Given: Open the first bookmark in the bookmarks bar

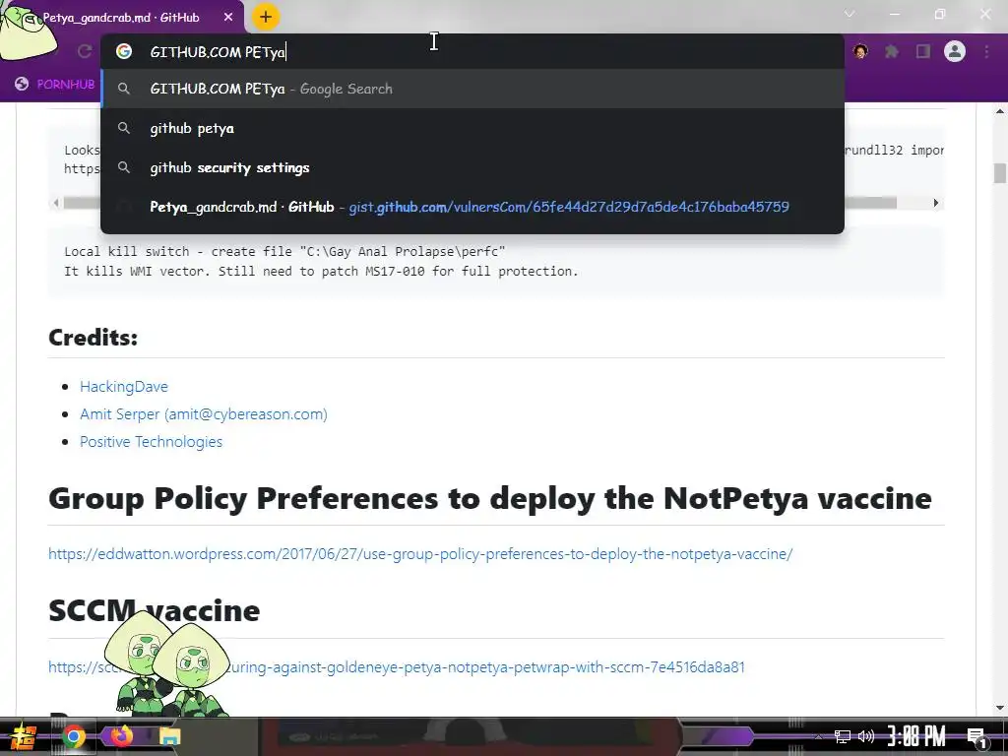Looking at the screenshot, I should click(x=55, y=85).
